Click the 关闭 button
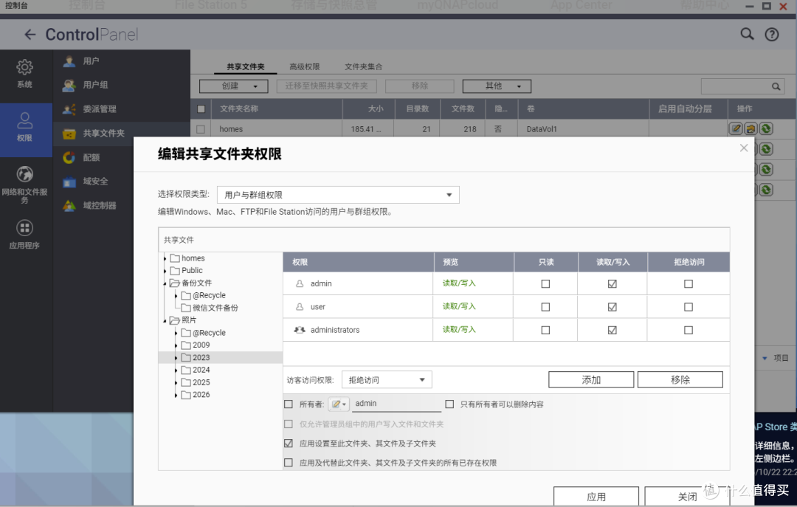The width and height of the screenshot is (797, 507). pyautogui.click(x=687, y=497)
